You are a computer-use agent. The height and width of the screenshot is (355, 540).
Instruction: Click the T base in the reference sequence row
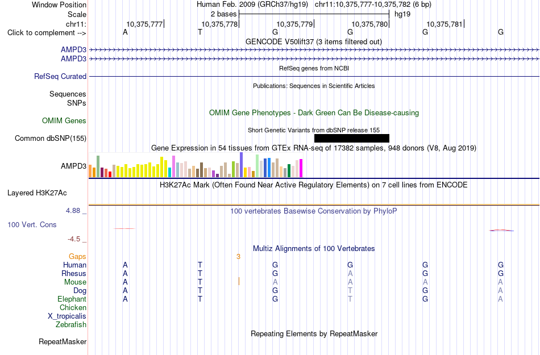click(200, 32)
